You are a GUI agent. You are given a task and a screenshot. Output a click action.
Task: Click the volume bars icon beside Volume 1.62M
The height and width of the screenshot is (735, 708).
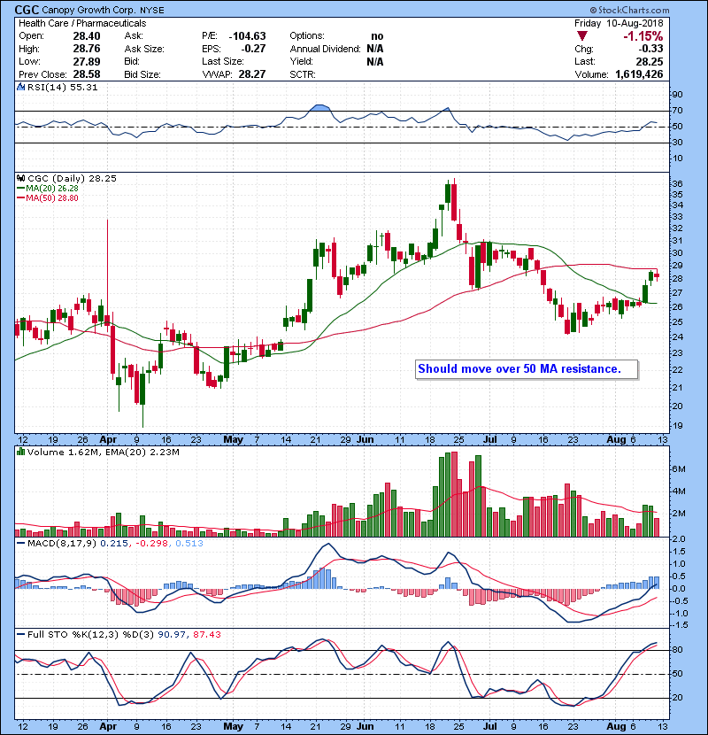(x=21, y=452)
